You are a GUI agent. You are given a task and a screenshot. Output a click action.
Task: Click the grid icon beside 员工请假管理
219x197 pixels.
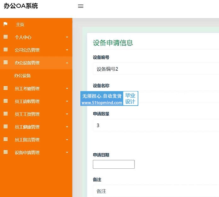[x=5, y=101]
